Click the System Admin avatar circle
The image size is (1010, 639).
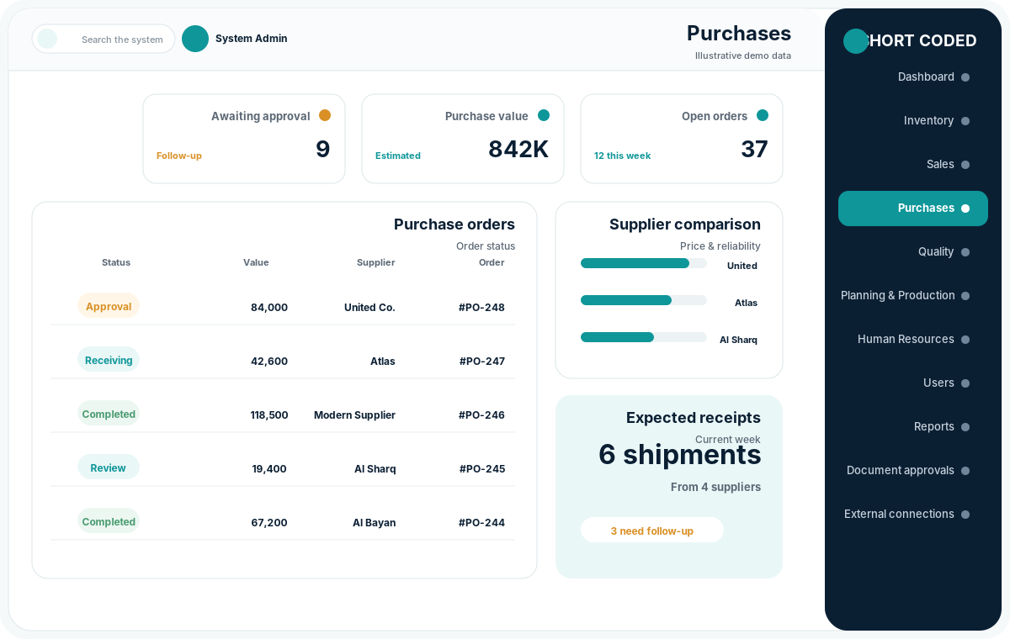195,39
